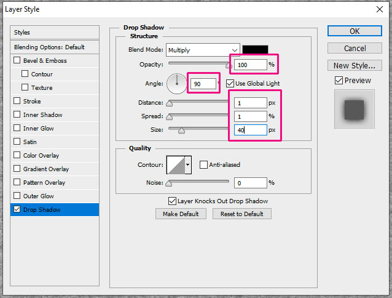Image resolution: width=392 pixels, height=298 pixels.
Task: Enable the Anti-aliased checkbox
Action: coord(203,164)
